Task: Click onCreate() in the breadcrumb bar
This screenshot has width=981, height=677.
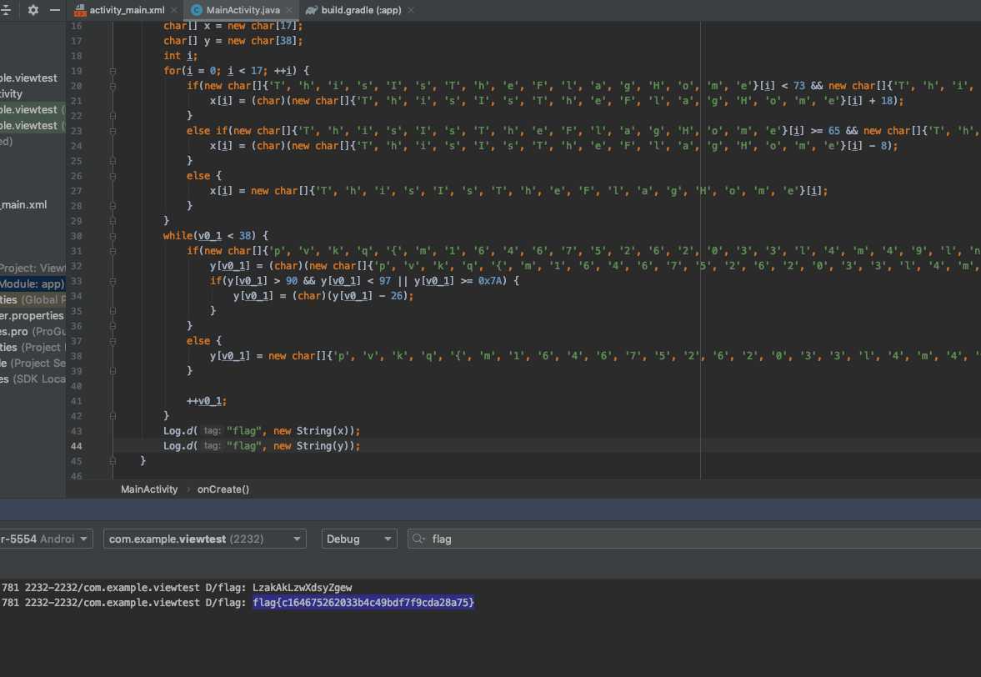Action: pyautogui.click(x=223, y=489)
